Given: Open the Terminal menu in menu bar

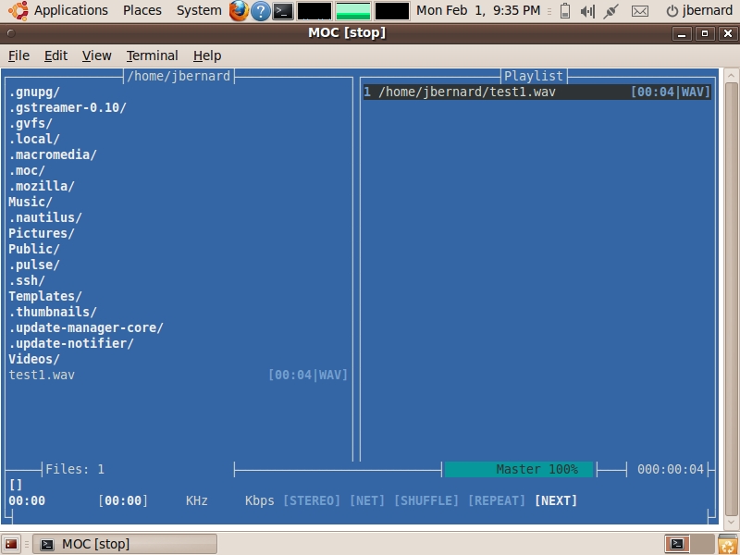Looking at the screenshot, I should (x=152, y=55).
